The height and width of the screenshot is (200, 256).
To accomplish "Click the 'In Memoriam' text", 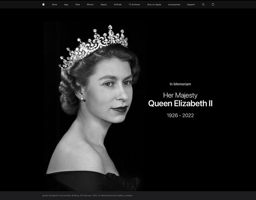I will 180,84.
